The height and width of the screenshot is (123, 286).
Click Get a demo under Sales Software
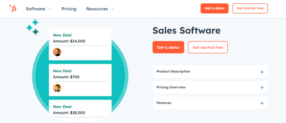pos(168,47)
